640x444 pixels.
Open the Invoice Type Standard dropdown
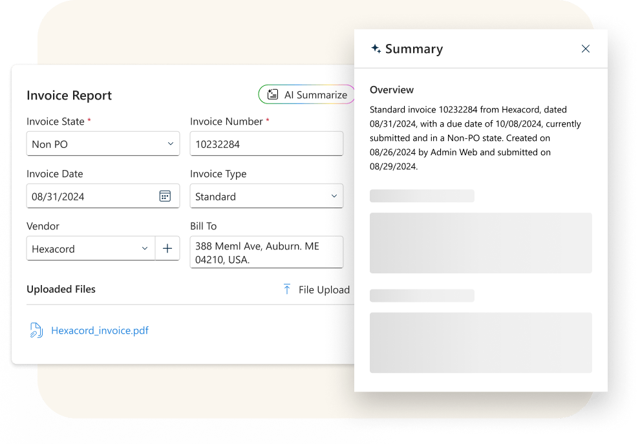click(x=266, y=196)
